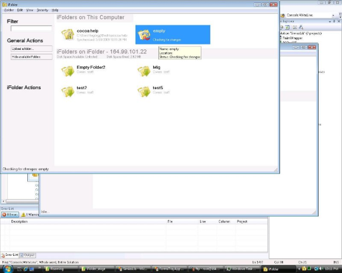
Task: Select the cocoa help iFolder icon
Action: [68, 34]
